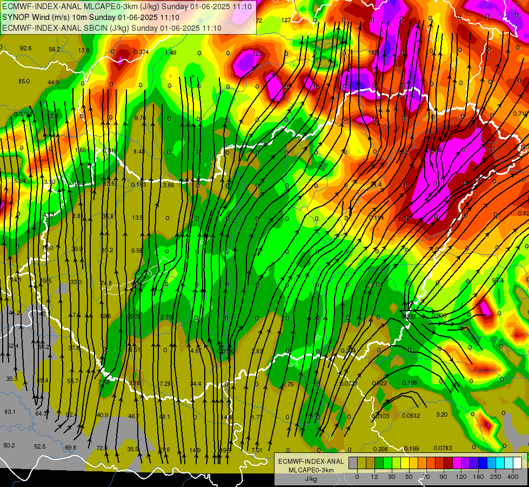Click the map value 69.8
The image size is (529, 487).
[70, 447]
